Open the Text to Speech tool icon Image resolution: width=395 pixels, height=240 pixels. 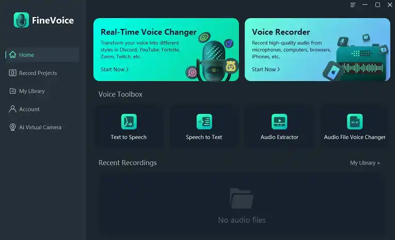tap(129, 121)
